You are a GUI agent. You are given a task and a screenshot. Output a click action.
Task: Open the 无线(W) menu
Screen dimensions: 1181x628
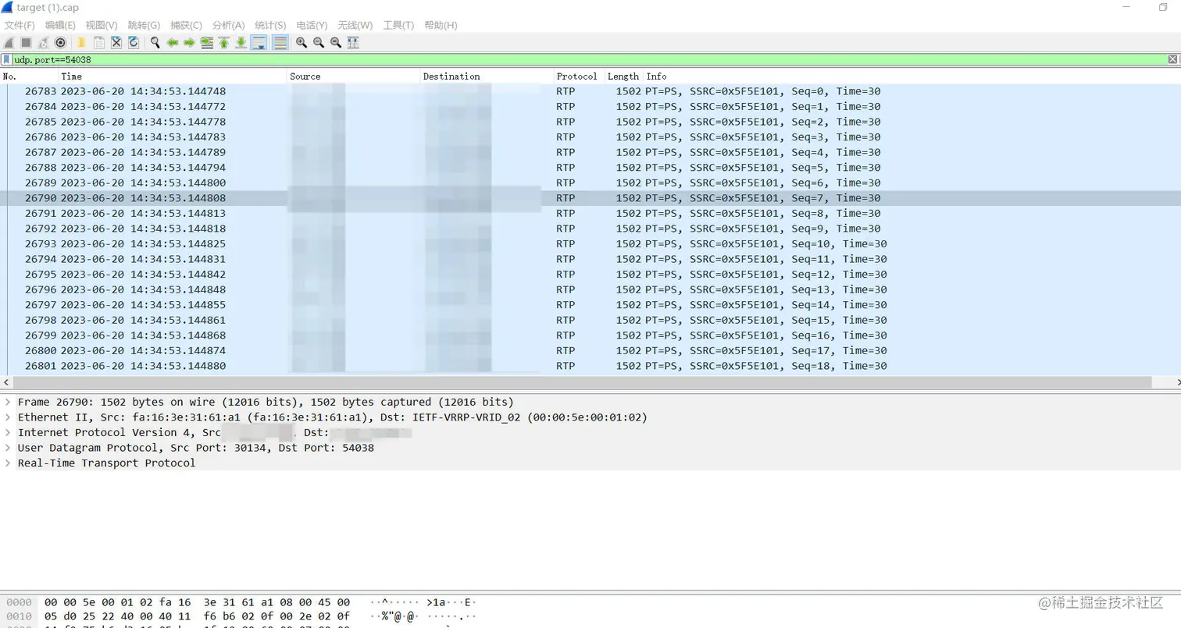point(355,26)
